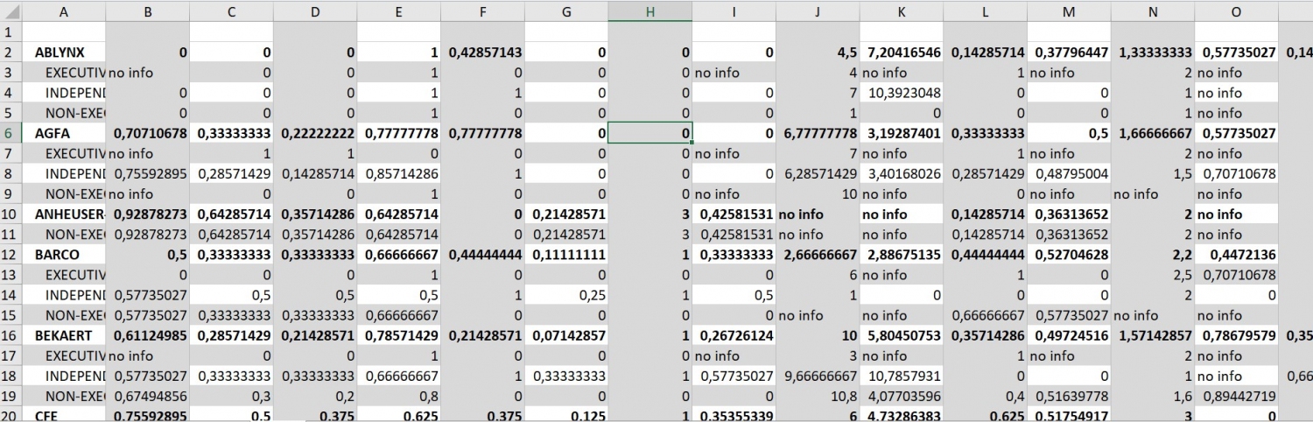Select column I header
The image size is (1313, 422).
click(734, 12)
